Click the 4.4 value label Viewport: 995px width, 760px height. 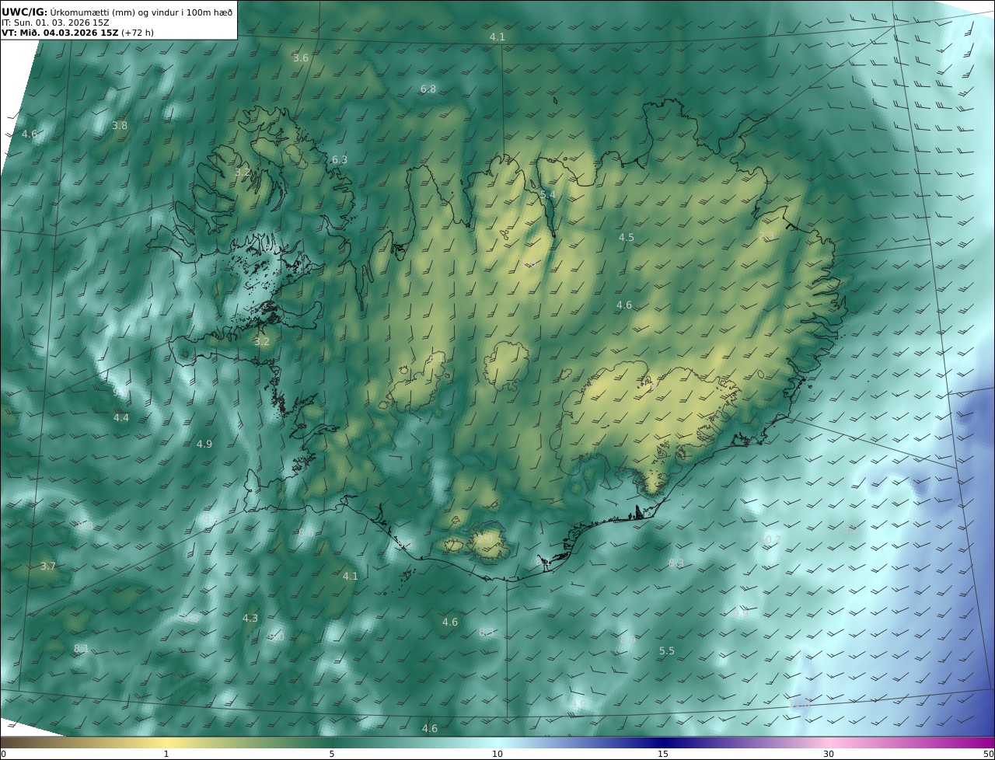pyautogui.click(x=121, y=418)
